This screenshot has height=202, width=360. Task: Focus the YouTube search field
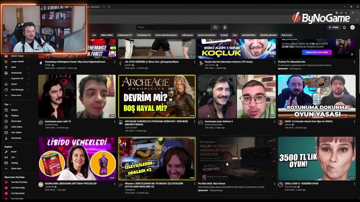pos(173,27)
